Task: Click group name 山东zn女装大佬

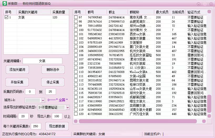Action: (141, 89)
